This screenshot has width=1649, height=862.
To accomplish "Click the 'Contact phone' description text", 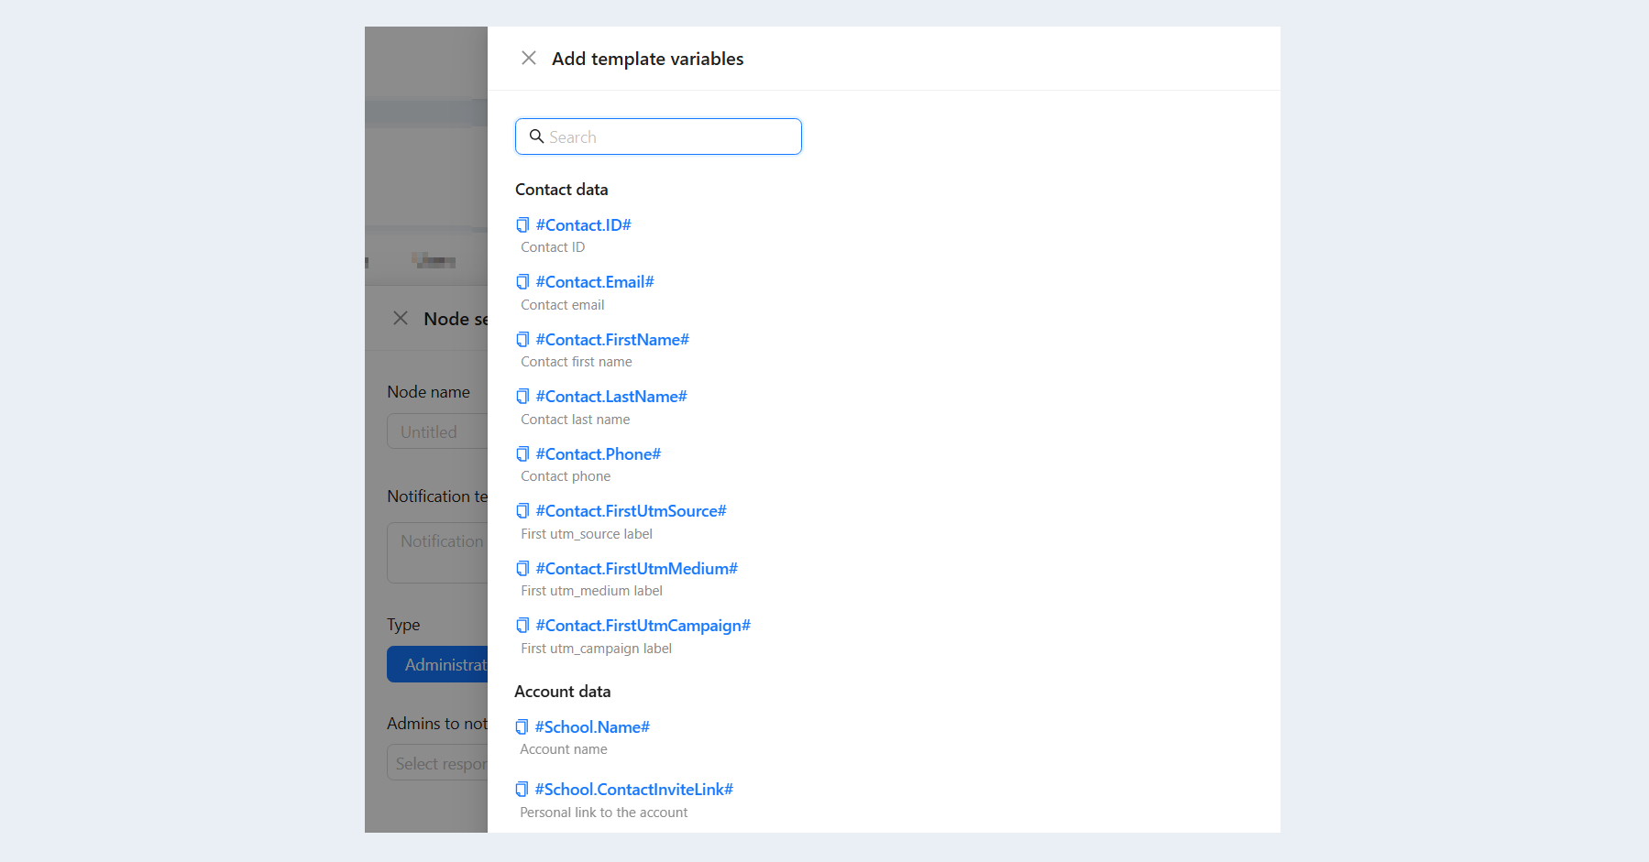I will pyautogui.click(x=566, y=476).
